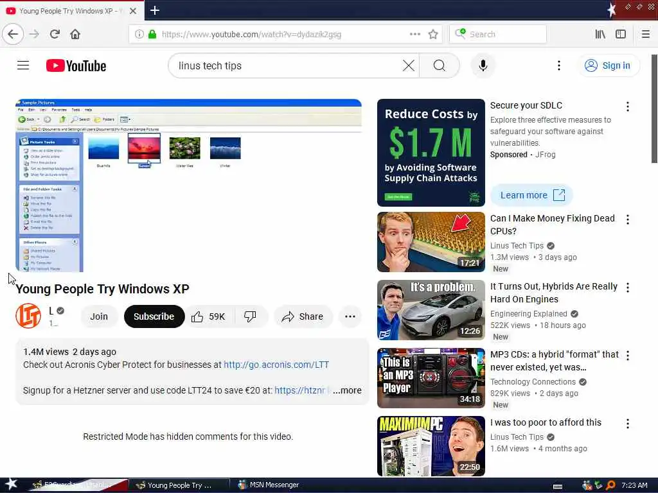The image size is (658, 493).
Task: Open the go.acronis.com/LTT link
Action: [x=276, y=365]
